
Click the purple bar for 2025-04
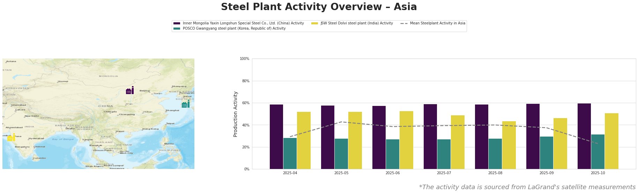[x=276, y=137]
